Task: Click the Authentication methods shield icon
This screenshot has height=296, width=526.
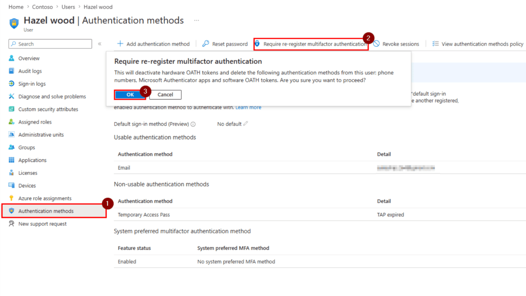Action: point(12,211)
